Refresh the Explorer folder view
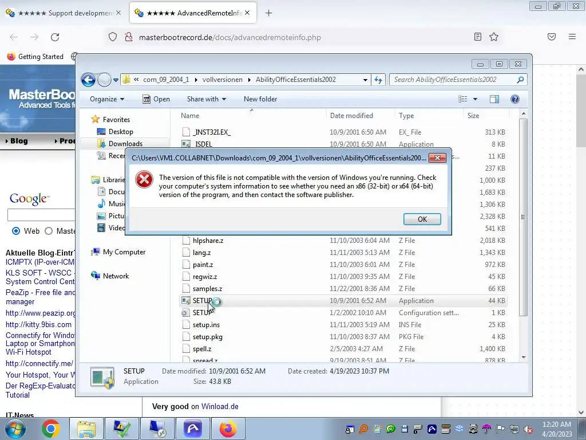586x440 pixels. click(x=378, y=80)
